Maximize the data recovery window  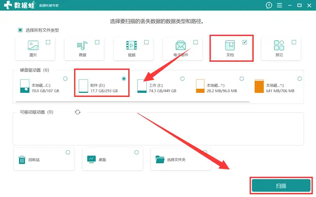(x=299, y=5)
